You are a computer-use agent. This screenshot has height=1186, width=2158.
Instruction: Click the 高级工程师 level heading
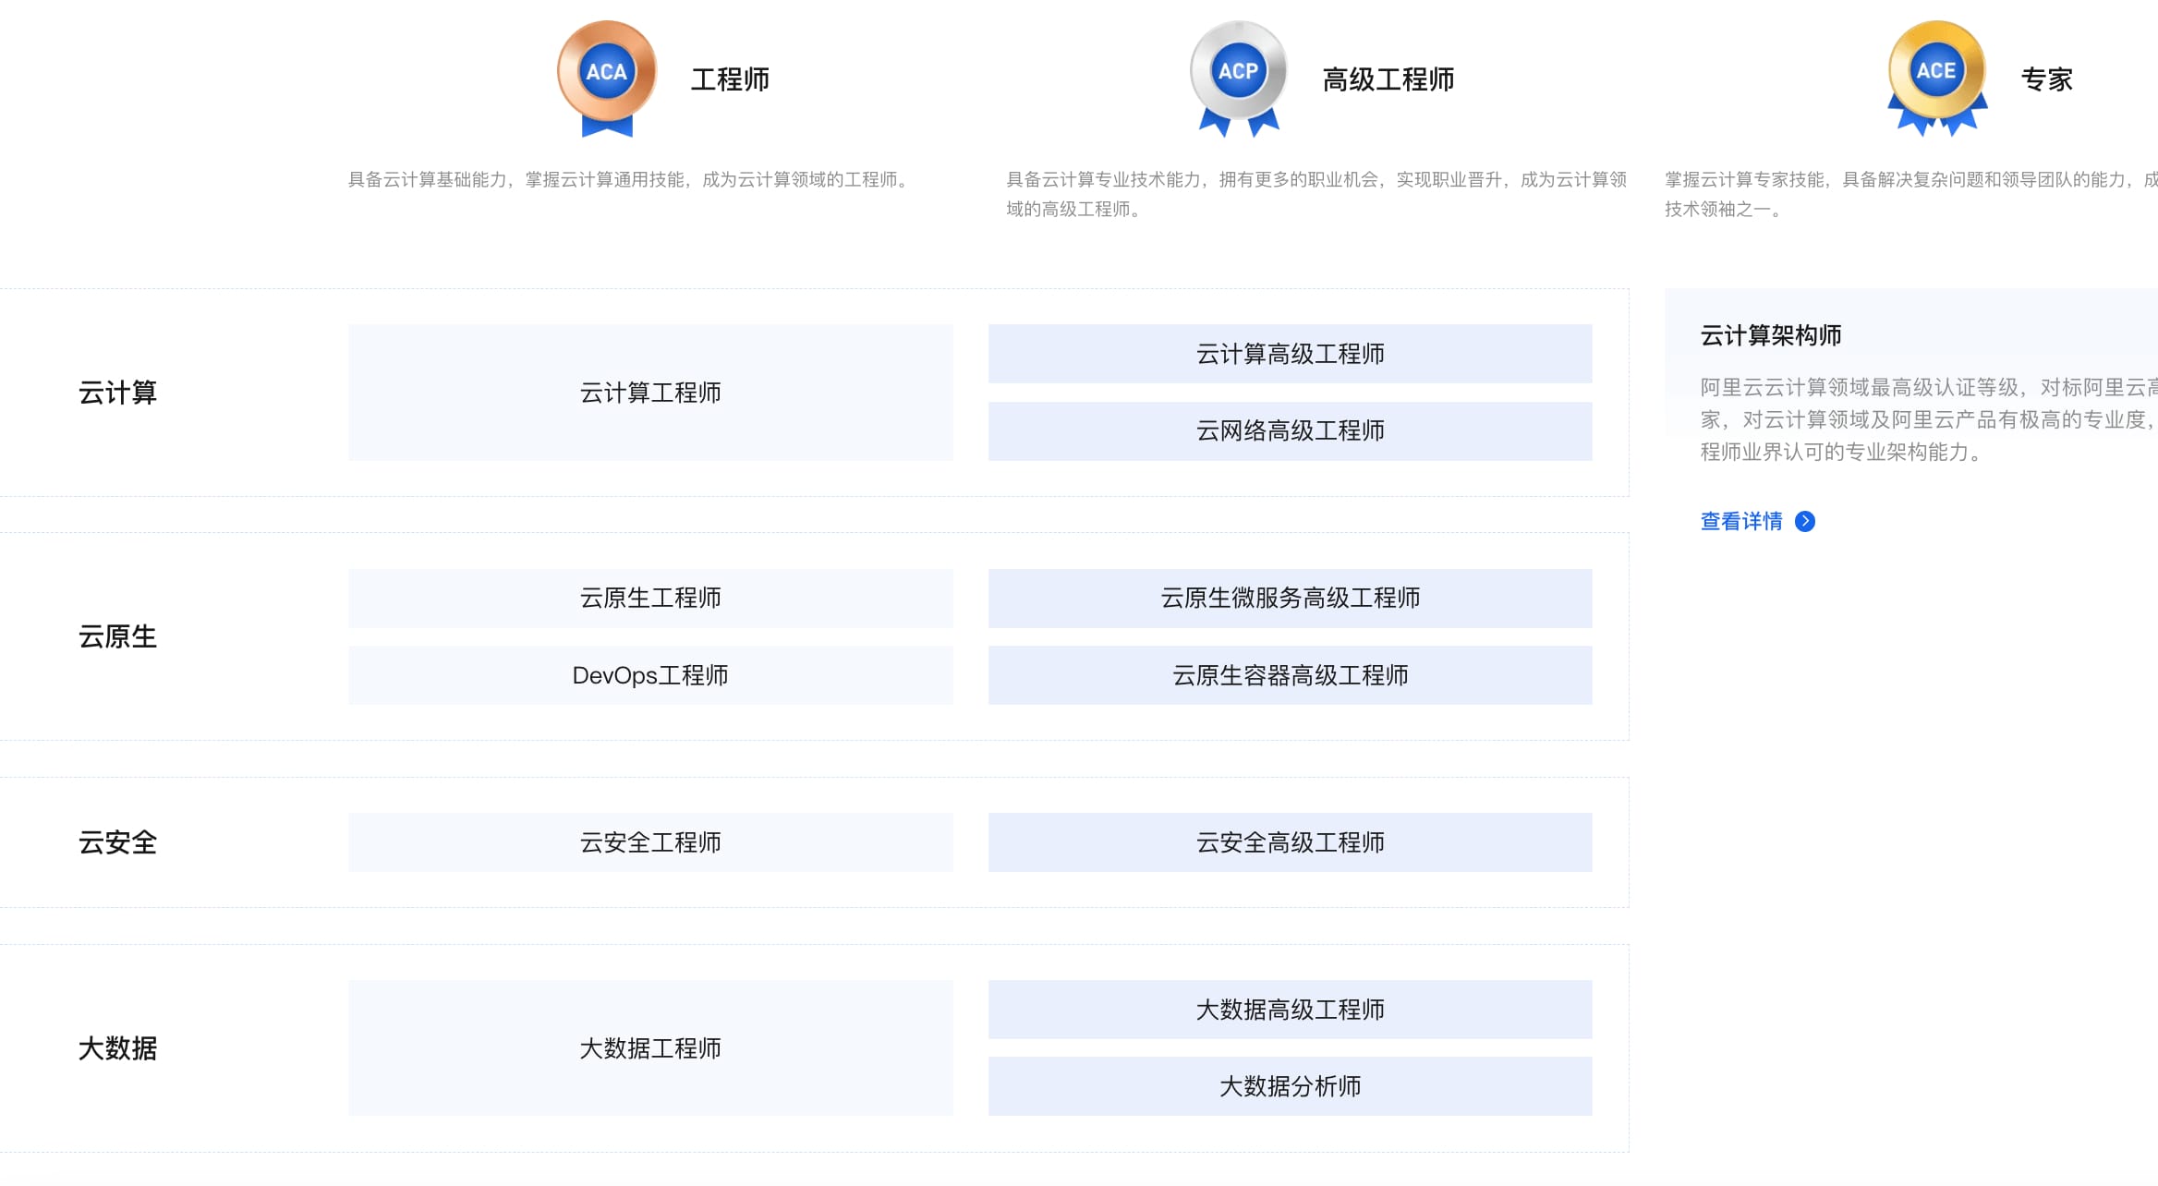[1388, 79]
